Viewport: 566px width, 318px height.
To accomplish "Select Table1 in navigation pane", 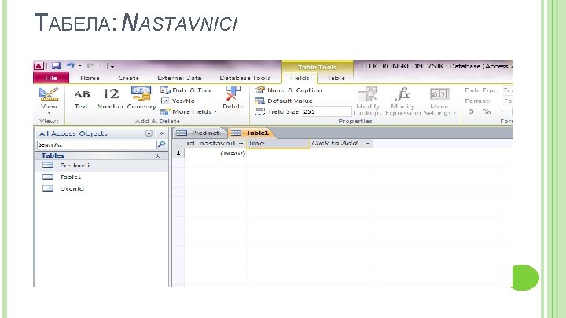I will (x=101, y=177).
